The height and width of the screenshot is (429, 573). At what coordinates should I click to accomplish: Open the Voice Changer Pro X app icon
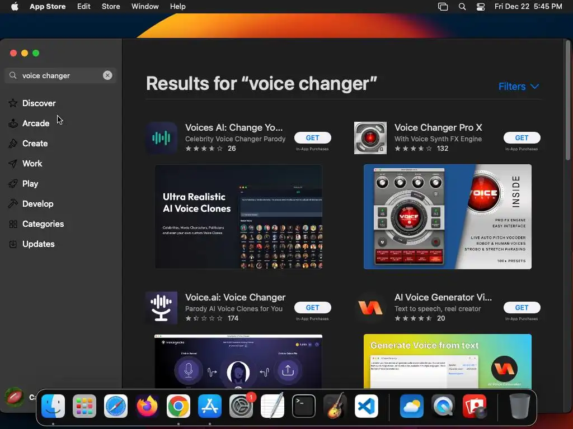(370, 138)
